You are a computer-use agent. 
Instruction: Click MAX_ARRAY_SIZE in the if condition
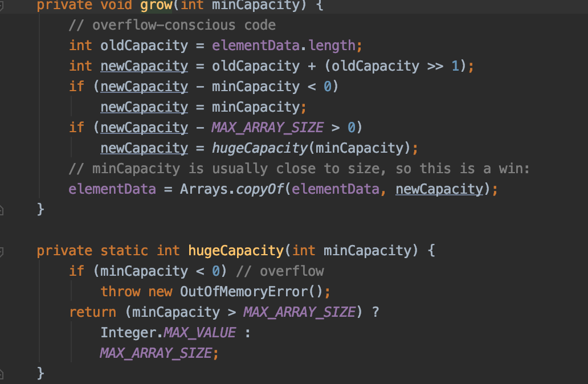click(x=267, y=128)
